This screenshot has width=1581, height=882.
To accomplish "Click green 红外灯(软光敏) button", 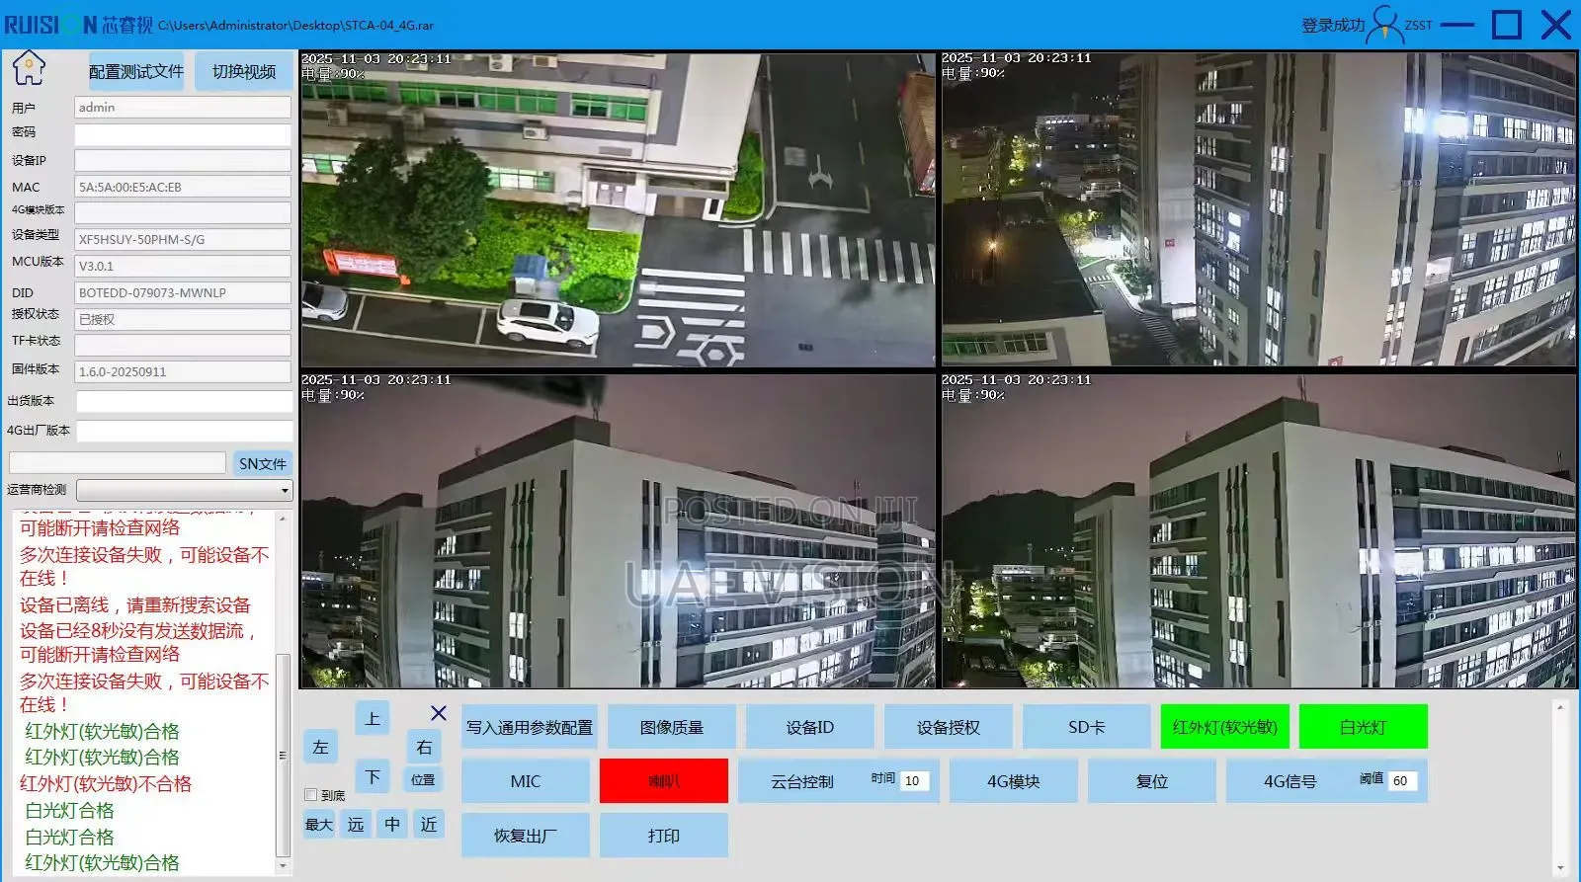I will (x=1225, y=727).
